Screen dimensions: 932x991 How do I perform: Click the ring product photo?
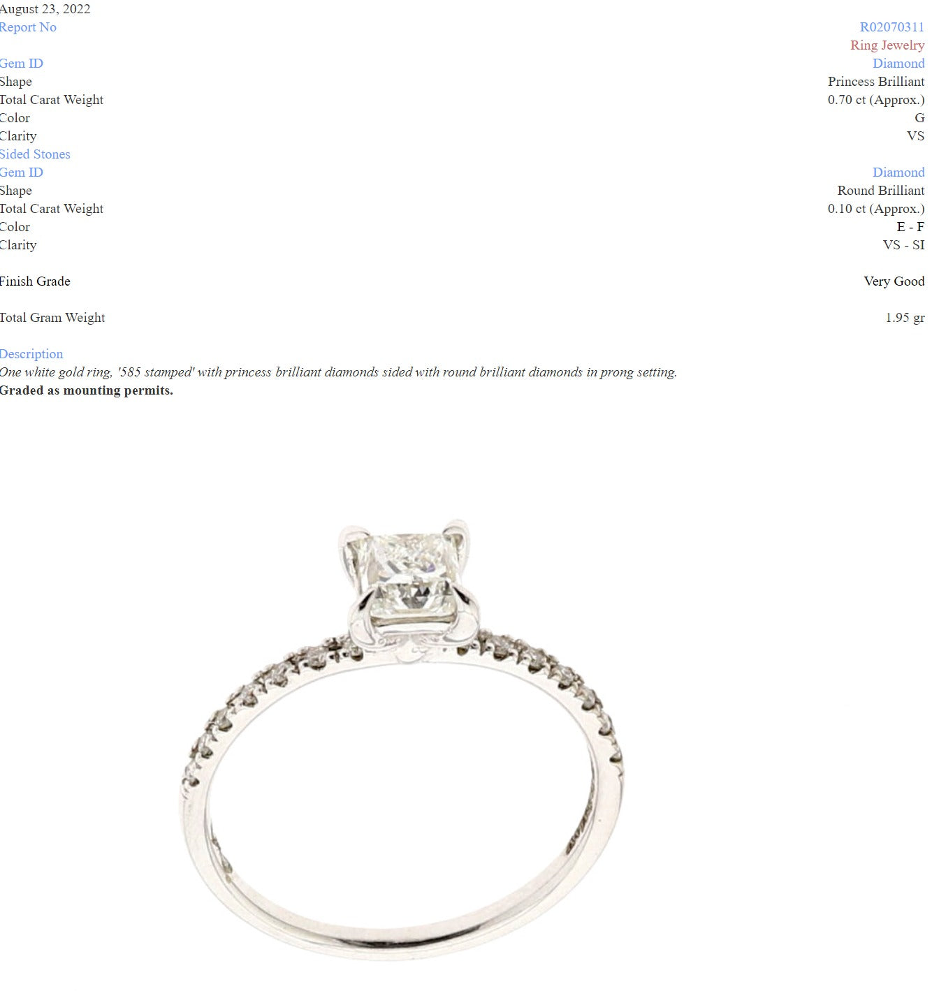[x=400, y=738]
